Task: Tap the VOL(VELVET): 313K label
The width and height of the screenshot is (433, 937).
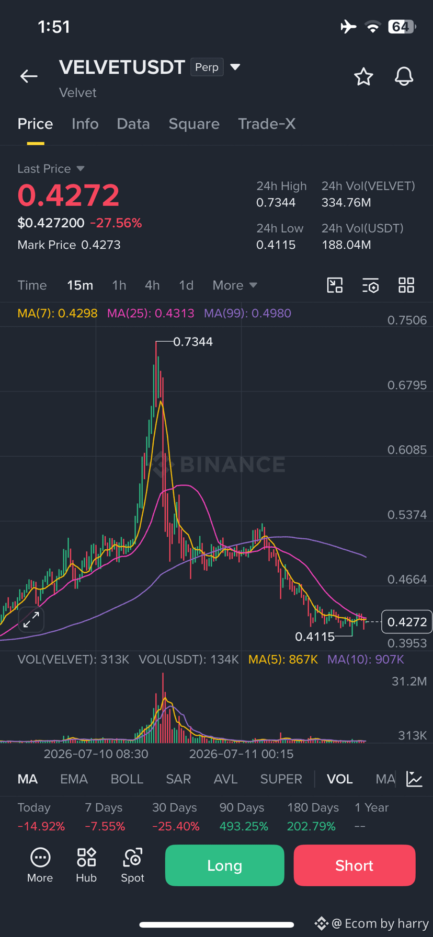Action: (x=73, y=660)
